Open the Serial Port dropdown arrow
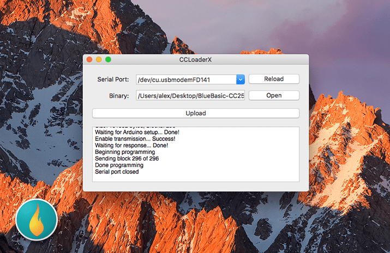Image resolution: width=390 pixels, height=253 pixels. pos(240,79)
